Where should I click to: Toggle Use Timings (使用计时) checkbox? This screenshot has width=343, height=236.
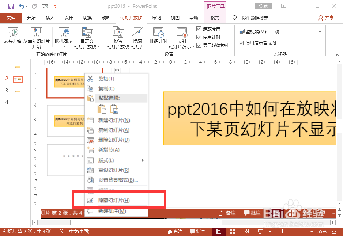tap(199, 37)
